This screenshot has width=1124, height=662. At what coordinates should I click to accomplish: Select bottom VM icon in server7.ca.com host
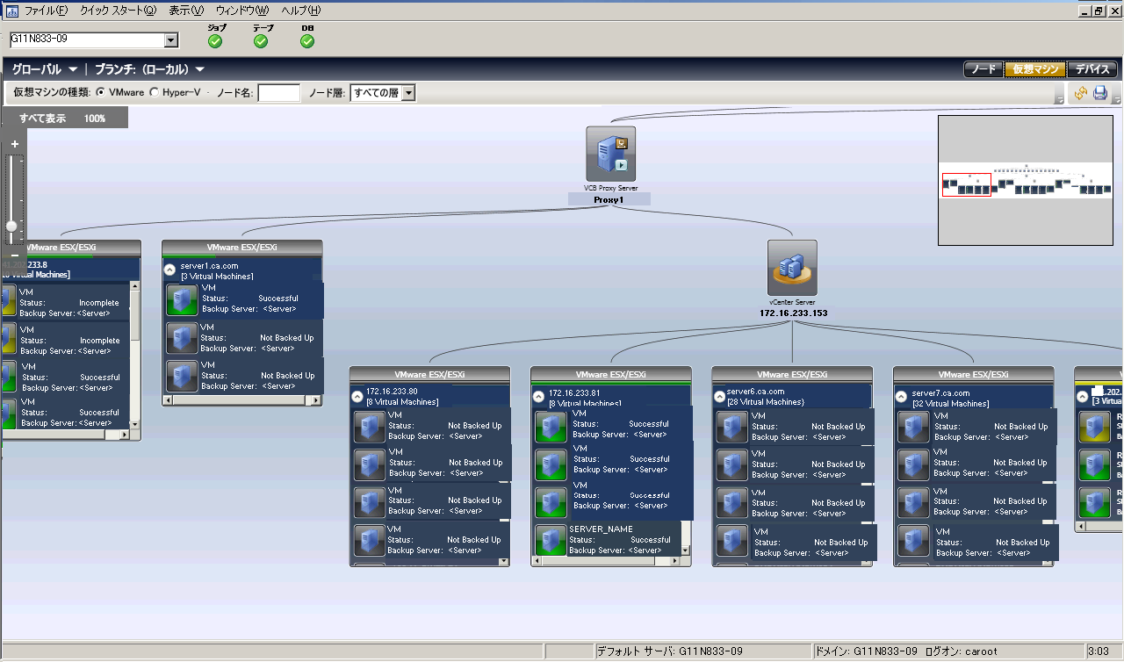click(913, 541)
